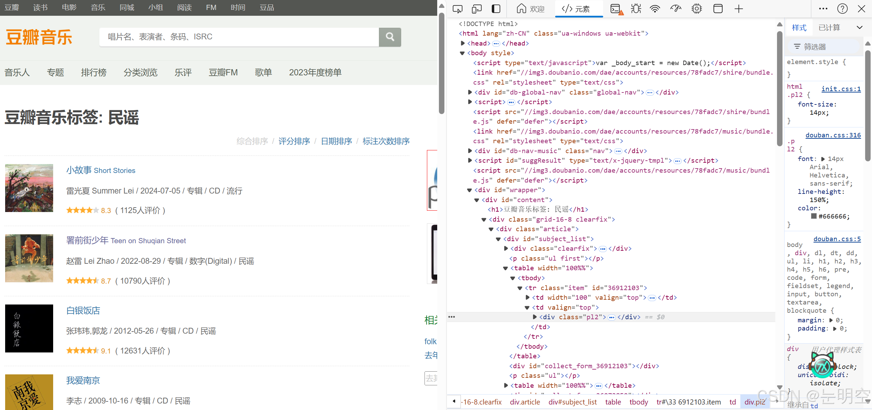Viewport: 872px width, 410px height.
Task: Select div#subject_list breadcrumb
Action: coord(572,402)
